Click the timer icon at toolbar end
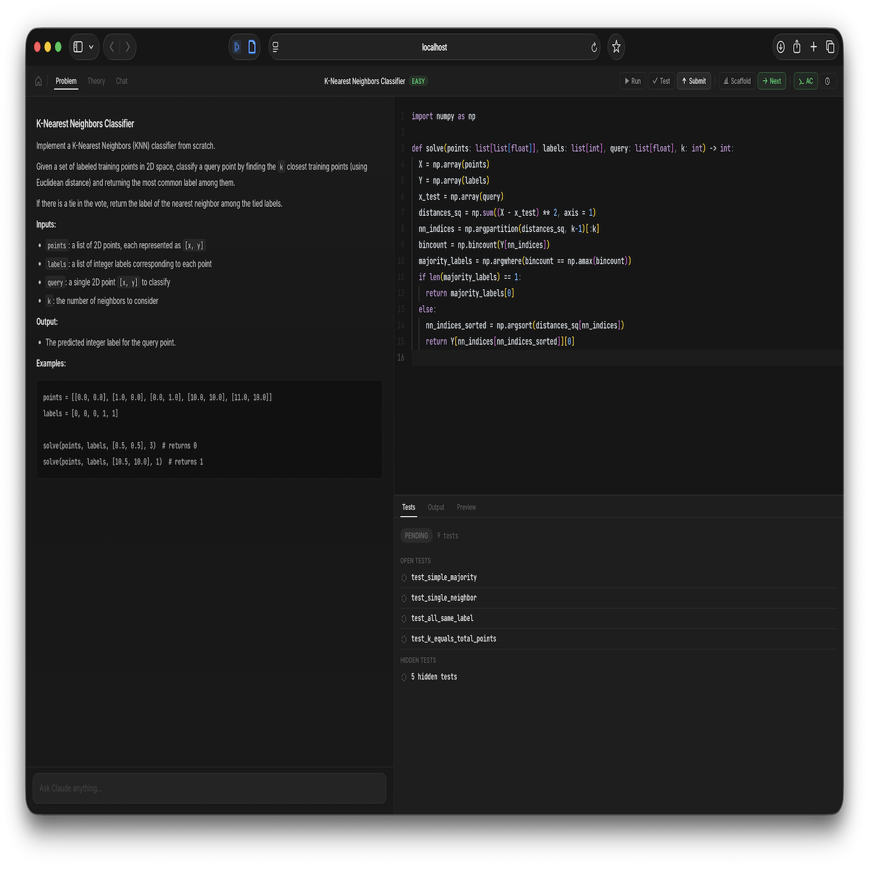This screenshot has width=869, height=869. 828,81
